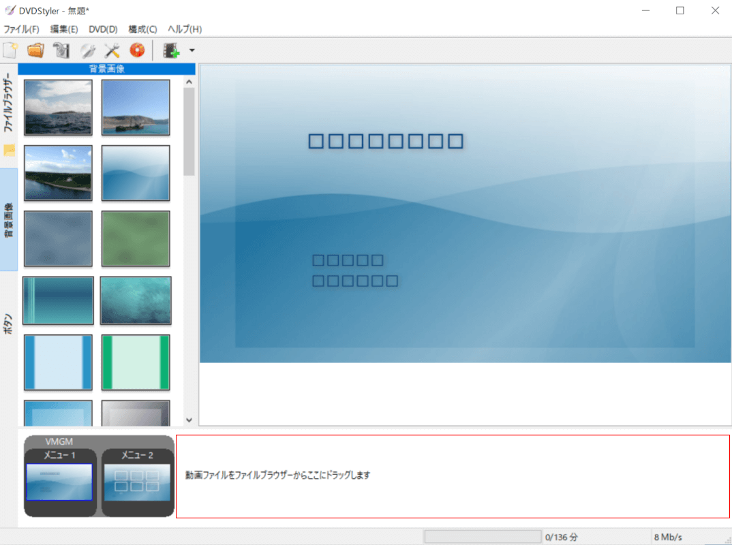Select the light blue framed background thumbnail
The height and width of the screenshot is (545, 732).
[x=59, y=413]
